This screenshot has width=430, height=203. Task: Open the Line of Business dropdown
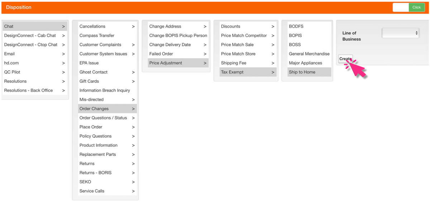[x=400, y=33]
